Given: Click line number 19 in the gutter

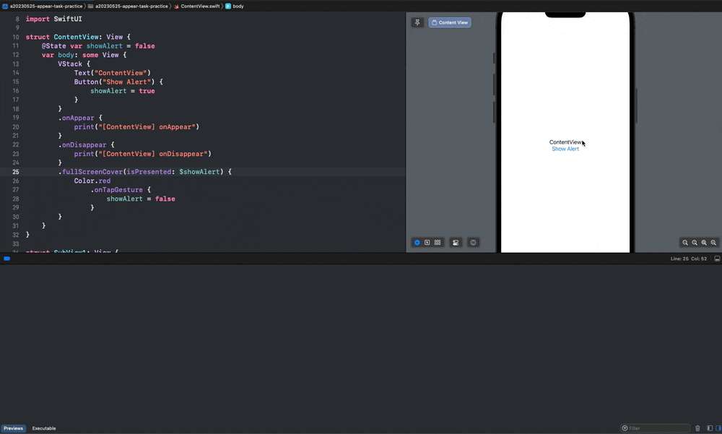Looking at the screenshot, I should click(x=16, y=118).
